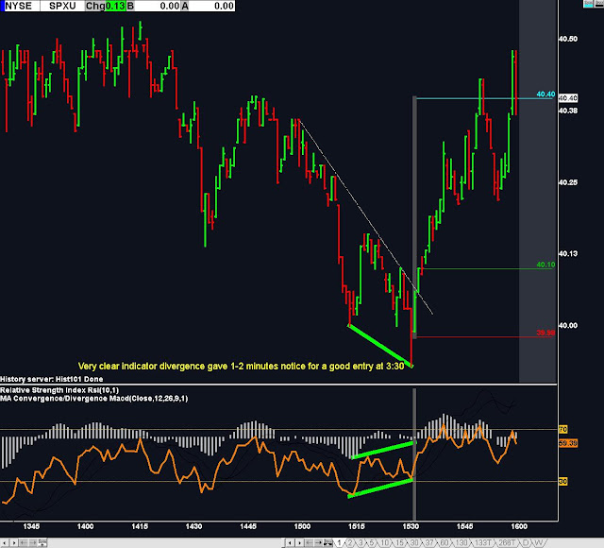Screen dimensions: 604x548
Task: Click the cyan color swatch icon top right
Action: 589,4
